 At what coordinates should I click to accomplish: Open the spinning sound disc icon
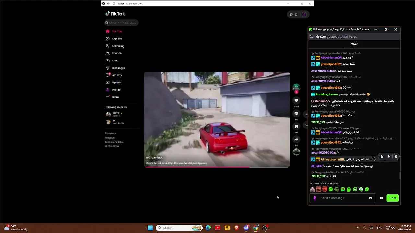pyautogui.click(x=296, y=151)
